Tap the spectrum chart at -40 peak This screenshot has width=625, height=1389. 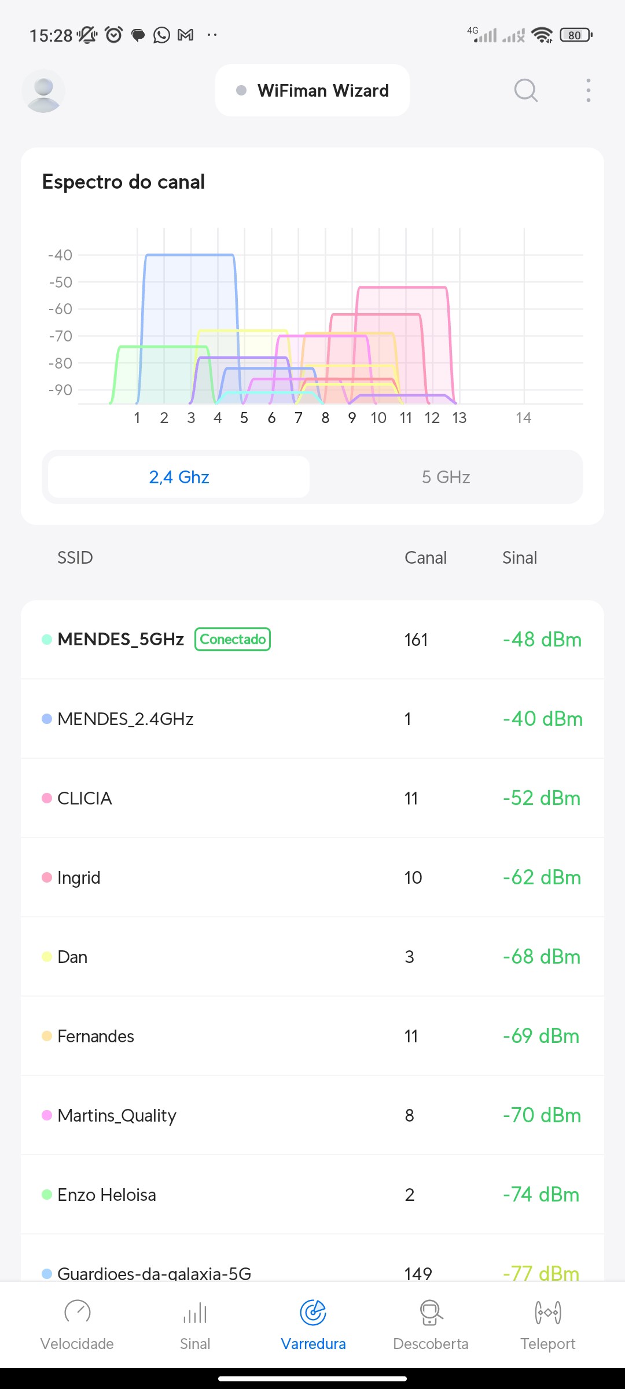[x=190, y=255]
